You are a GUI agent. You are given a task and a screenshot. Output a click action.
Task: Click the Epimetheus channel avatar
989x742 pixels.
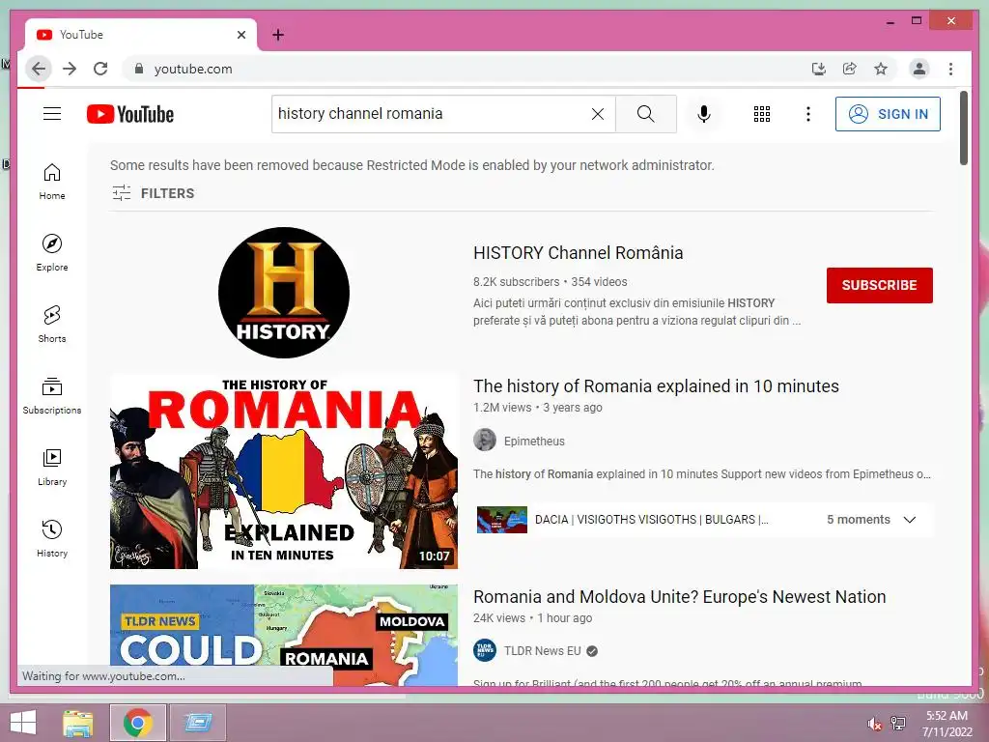485,440
